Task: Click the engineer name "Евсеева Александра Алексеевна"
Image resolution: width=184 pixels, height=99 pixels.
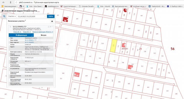Action: click(35, 72)
